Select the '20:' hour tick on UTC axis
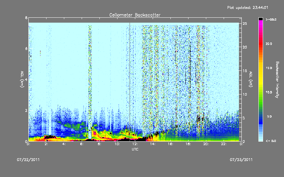This screenshot has height=177, width=284. (x=206, y=144)
